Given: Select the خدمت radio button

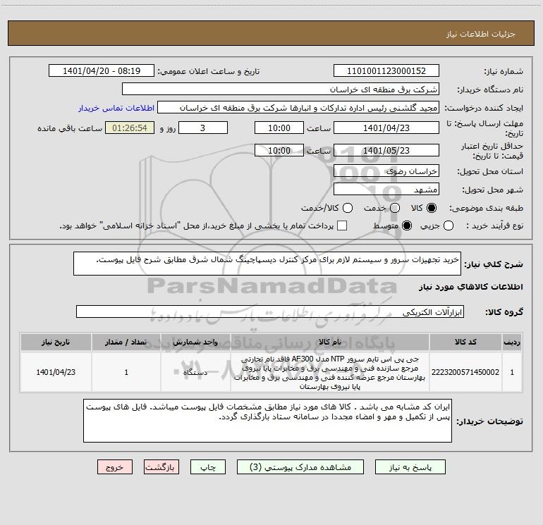Looking at the screenshot, I should pyautogui.click(x=395, y=208).
